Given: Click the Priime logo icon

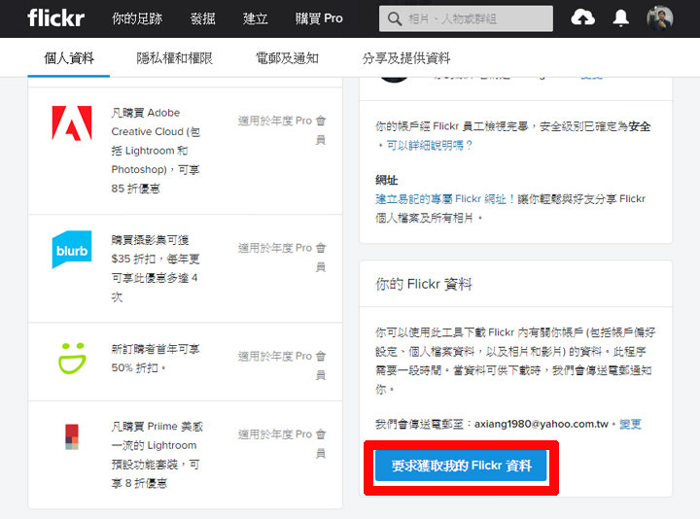Looking at the screenshot, I should [x=72, y=436].
